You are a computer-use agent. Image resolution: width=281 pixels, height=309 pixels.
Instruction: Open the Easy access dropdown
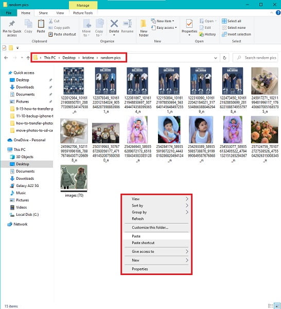[164, 28]
